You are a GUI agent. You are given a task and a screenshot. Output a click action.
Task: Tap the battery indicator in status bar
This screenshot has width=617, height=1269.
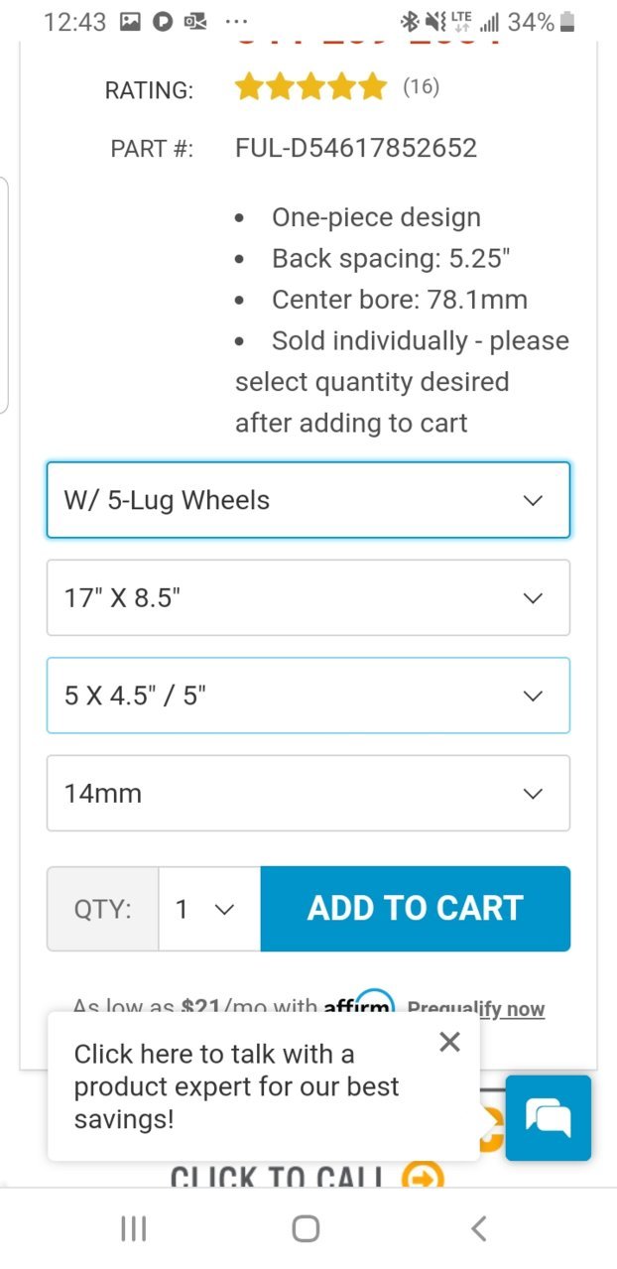566,21
